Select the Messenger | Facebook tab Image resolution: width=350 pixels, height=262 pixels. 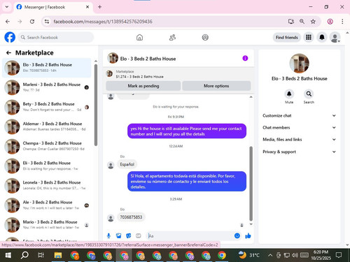(53, 7)
